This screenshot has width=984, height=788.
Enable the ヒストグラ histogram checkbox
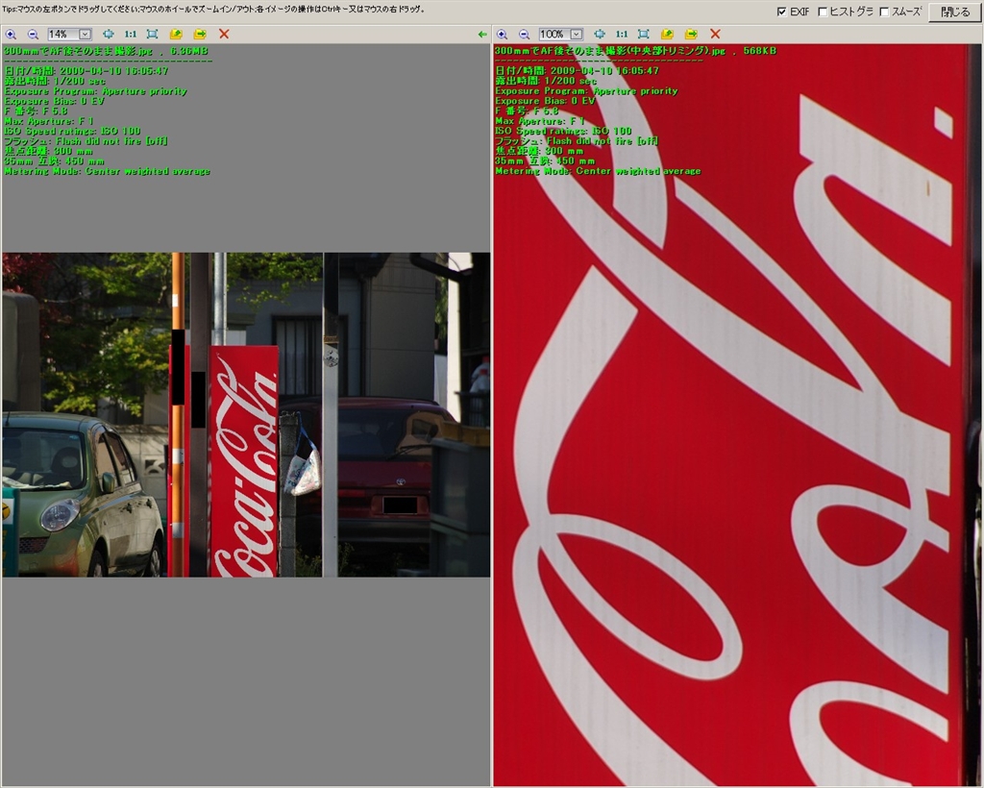(x=823, y=12)
